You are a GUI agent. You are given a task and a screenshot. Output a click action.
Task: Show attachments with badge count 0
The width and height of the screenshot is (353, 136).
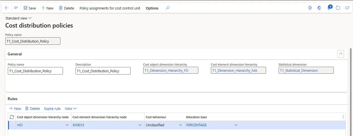pos(329,8)
